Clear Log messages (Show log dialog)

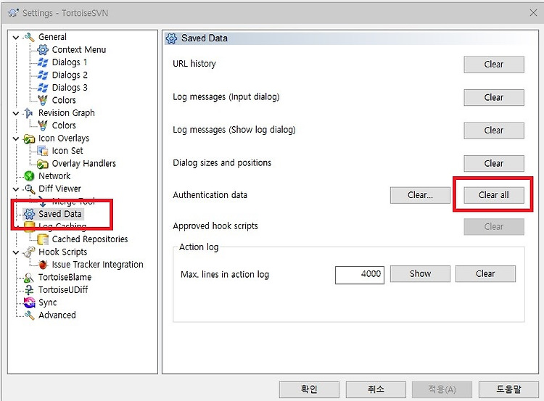[494, 131]
